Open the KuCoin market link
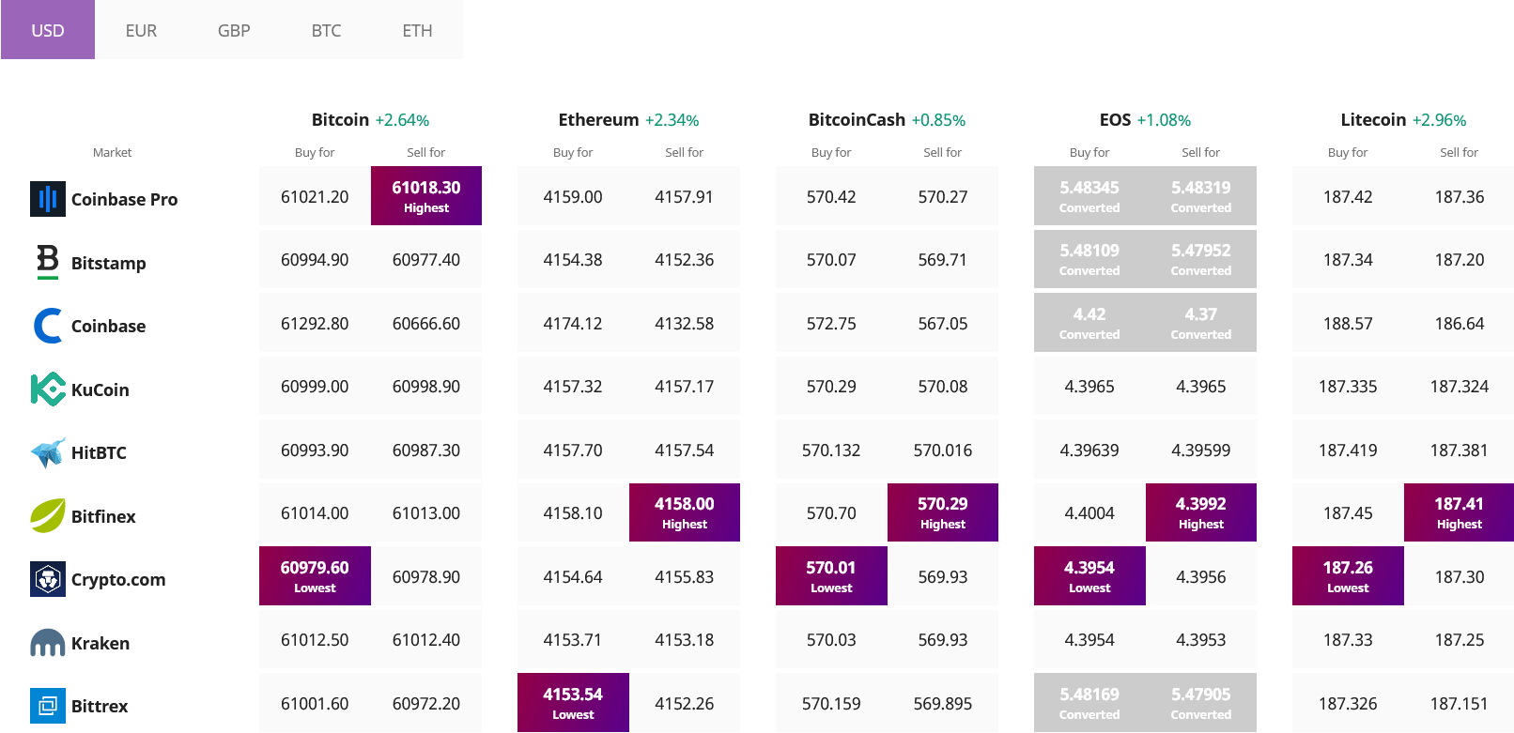This screenshot has width=1514, height=733. click(100, 389)
